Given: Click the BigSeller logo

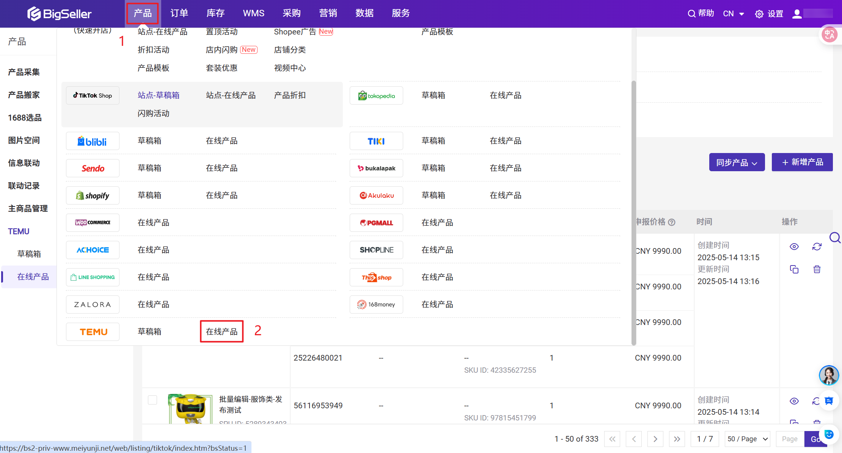Looking at the screenshot, I should point(59,14).
